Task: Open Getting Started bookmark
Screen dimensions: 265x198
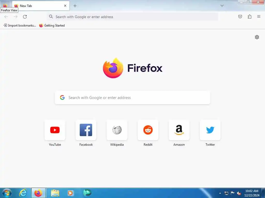Action: 52,26
